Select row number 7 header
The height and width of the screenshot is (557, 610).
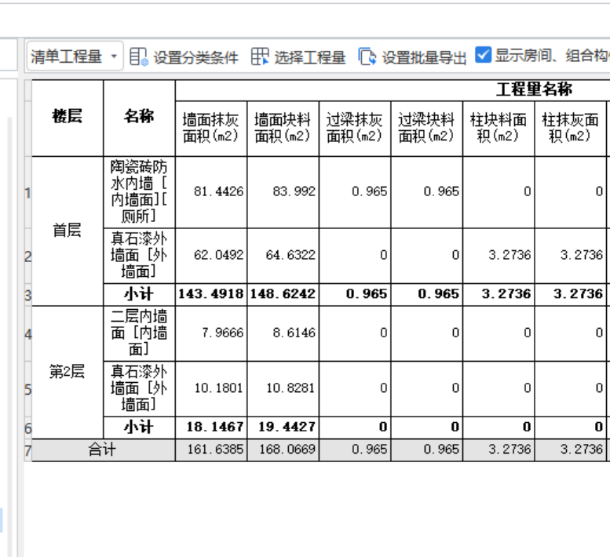tap(28, 450)
